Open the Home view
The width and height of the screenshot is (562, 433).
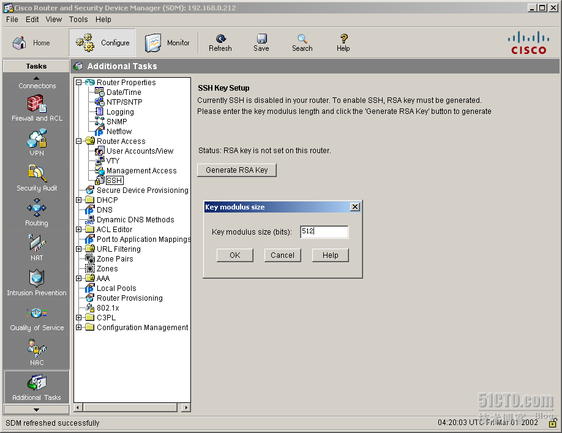coord(32,43)
